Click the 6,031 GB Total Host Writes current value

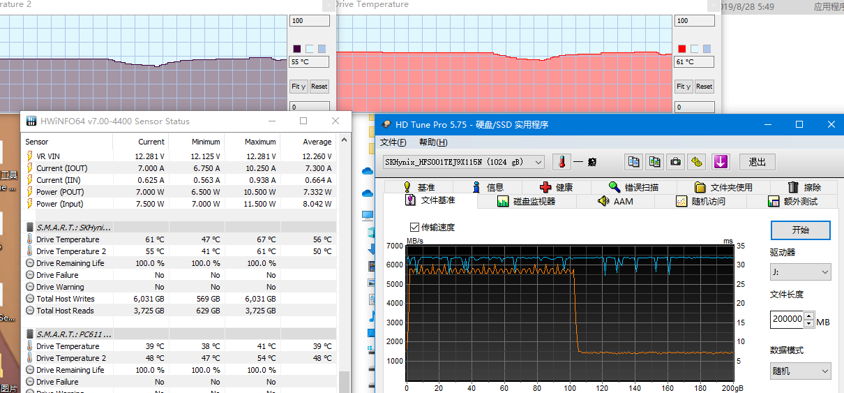[149, 299]
